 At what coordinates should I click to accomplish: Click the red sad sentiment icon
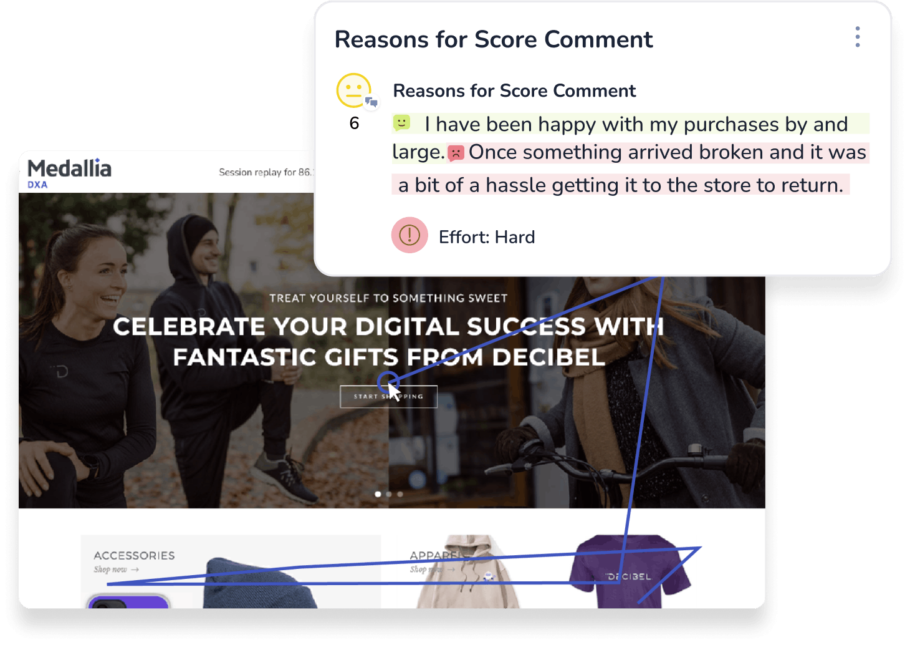click(x=456, y=153)
